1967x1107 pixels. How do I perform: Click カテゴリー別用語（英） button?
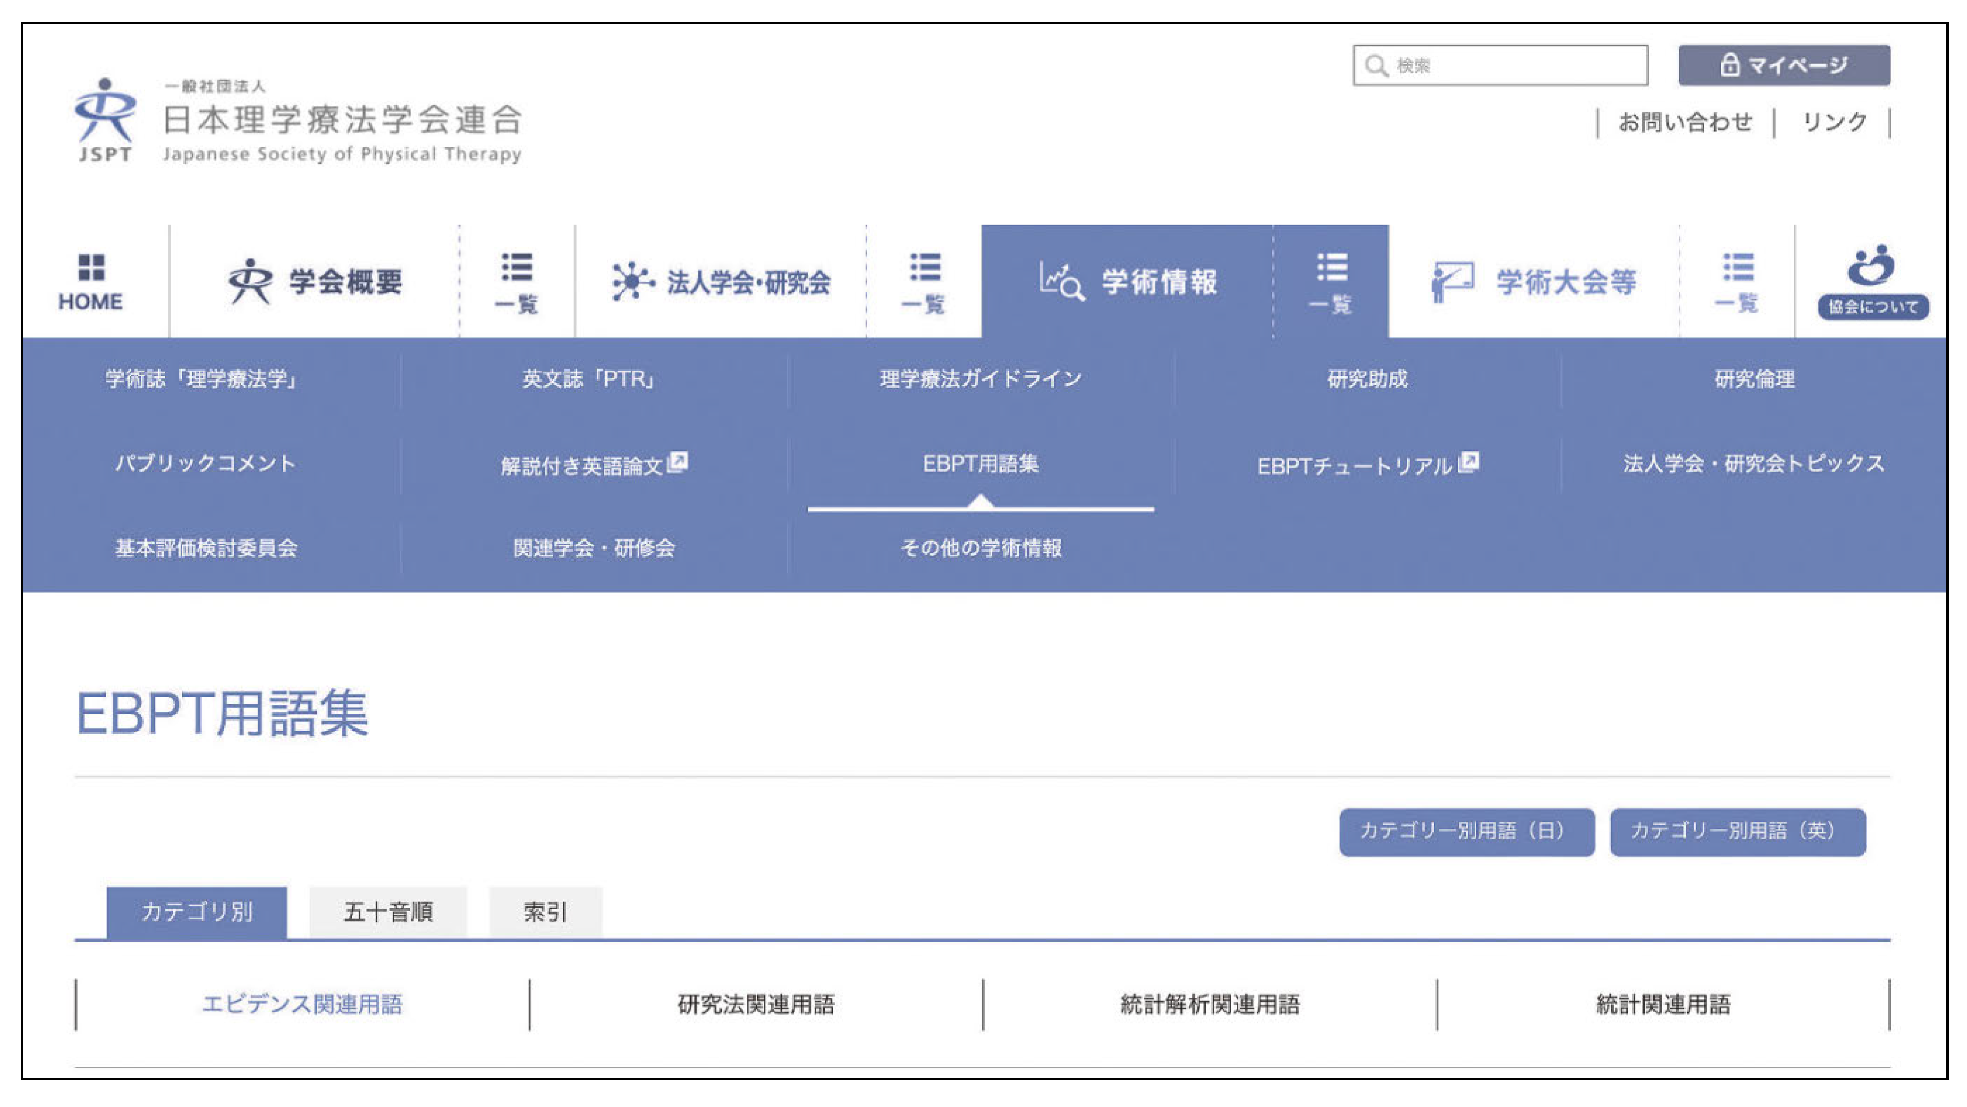pyautogui.click(x=1737, y=831)
